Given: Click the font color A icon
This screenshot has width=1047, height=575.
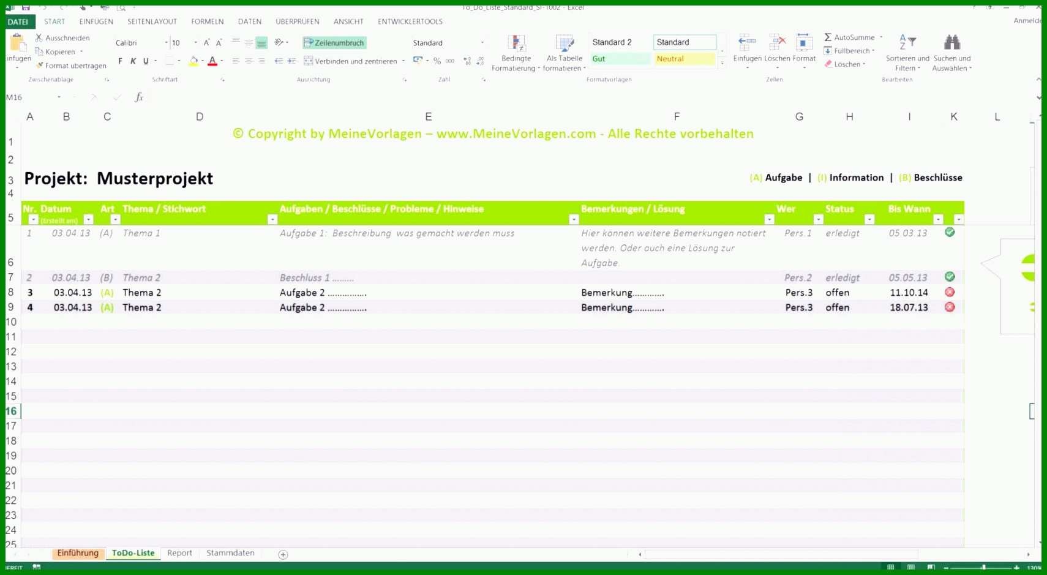Looking at the screenshot, I should pyautogui.click(x=212, y=61).
